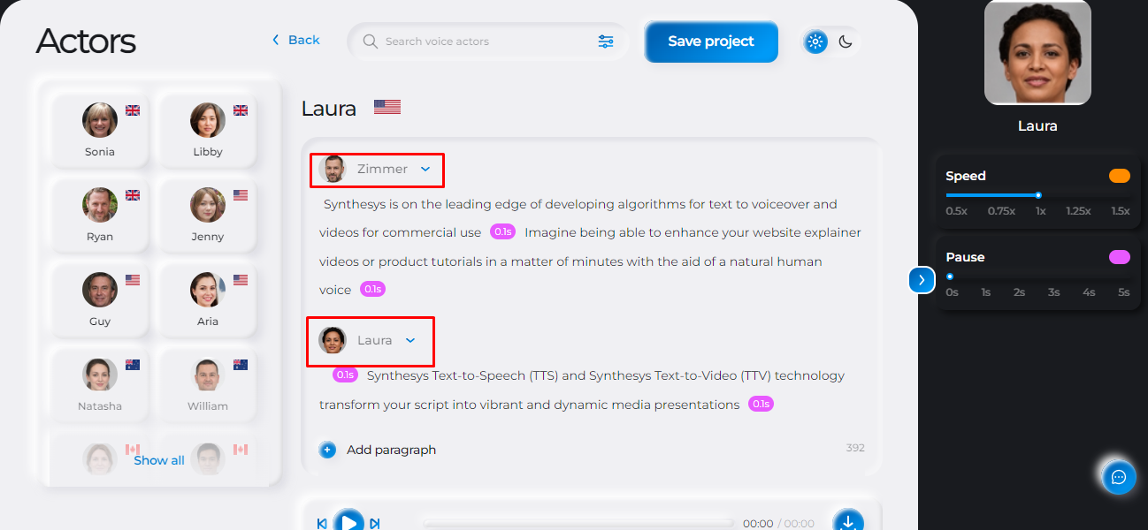Skip to previous track icon
This screenshot has height=530, width=1148.
tap(322, 524)
